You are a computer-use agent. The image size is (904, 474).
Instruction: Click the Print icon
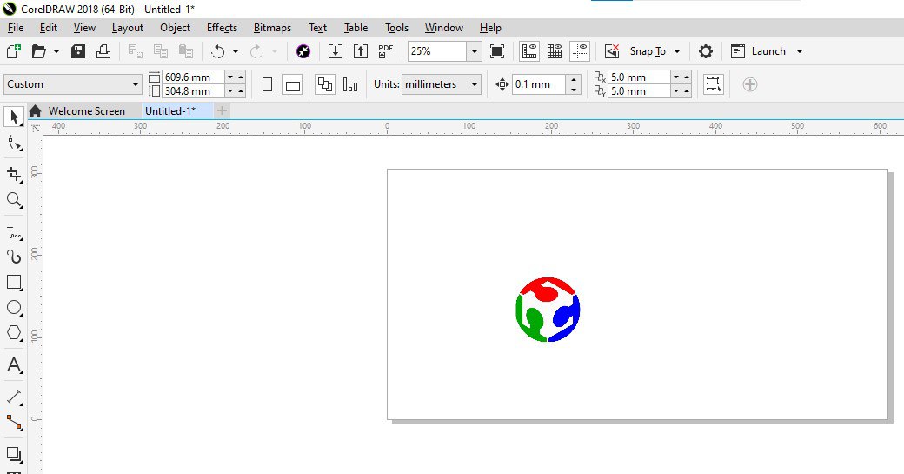[103, 51]
